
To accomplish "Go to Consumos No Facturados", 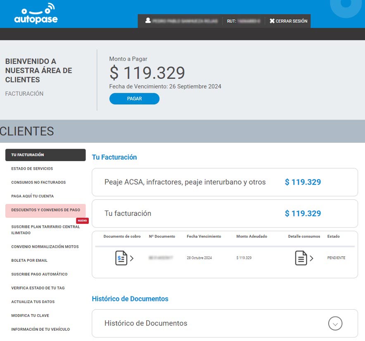I will [38, 182].
